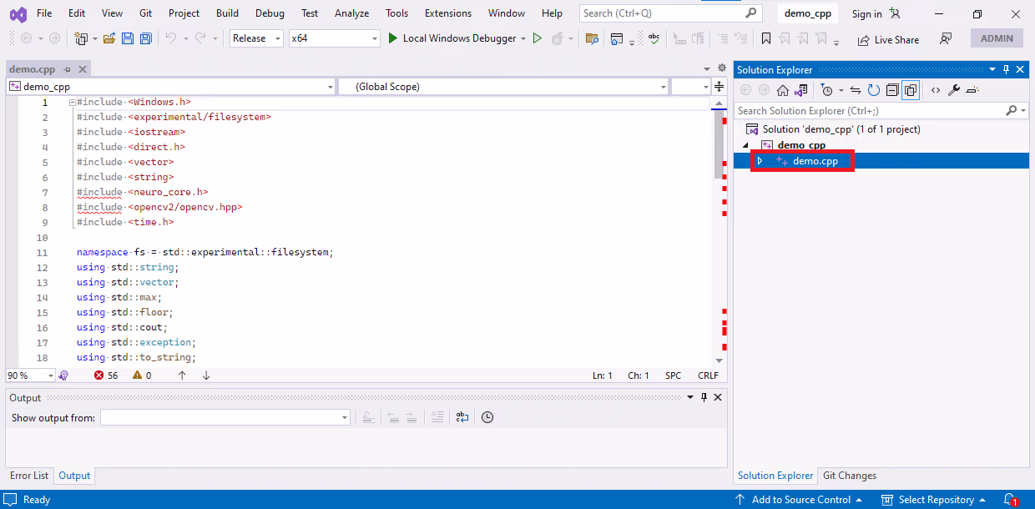This screenshot has height=509, width=1035.
Task: Refresh the Solution Explorer
Action: [873, 90]
